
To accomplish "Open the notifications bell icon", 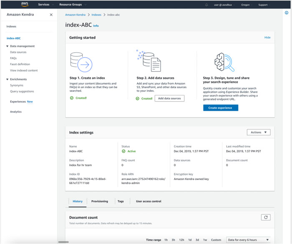I will (206, 5).
